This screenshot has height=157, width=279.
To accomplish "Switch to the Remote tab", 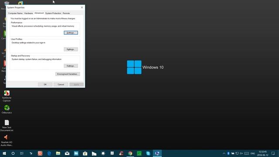I will (x=66, y=13).
